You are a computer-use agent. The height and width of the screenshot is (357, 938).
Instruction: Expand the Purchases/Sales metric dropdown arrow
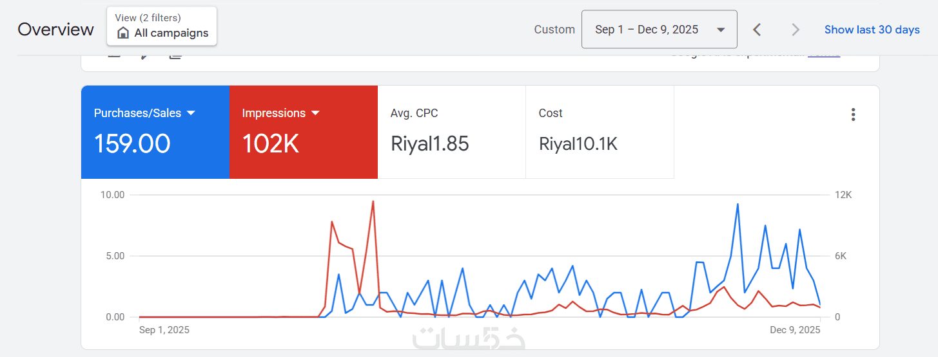coord(191,113)
